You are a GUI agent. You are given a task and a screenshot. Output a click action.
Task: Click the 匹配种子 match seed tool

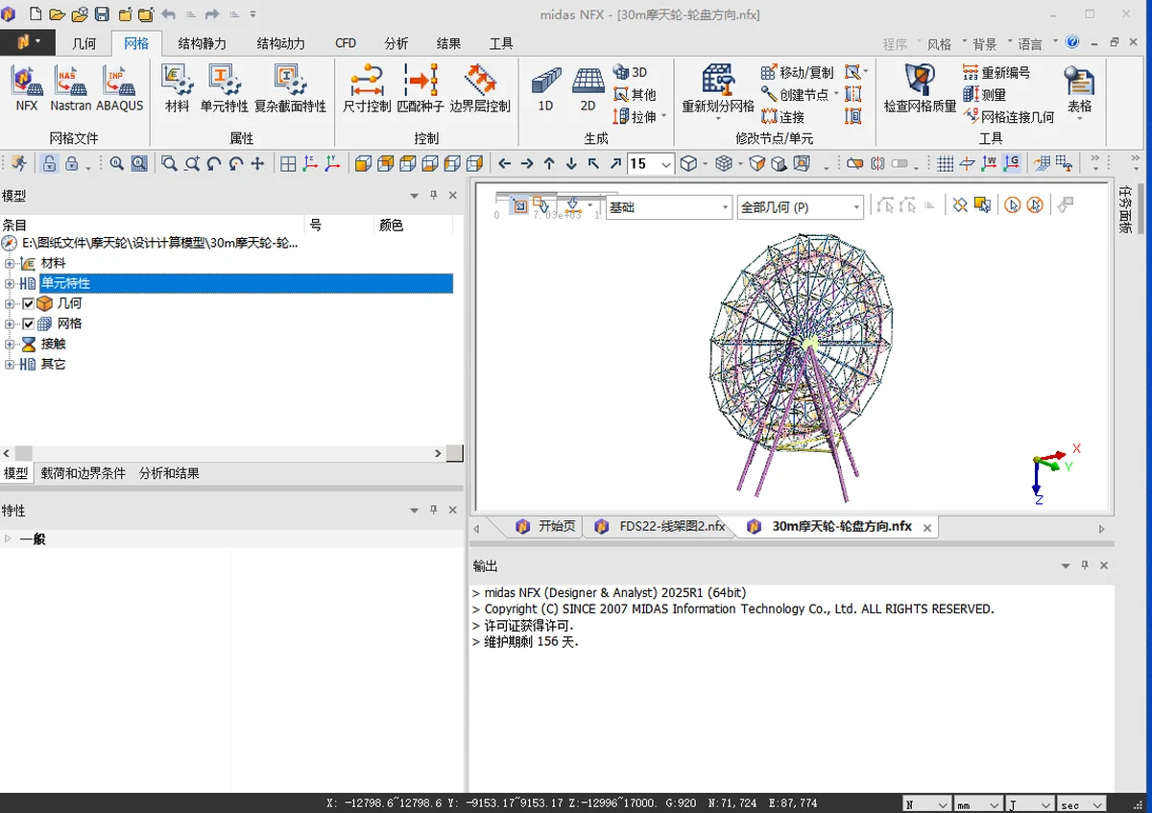[x=420, y=88]
